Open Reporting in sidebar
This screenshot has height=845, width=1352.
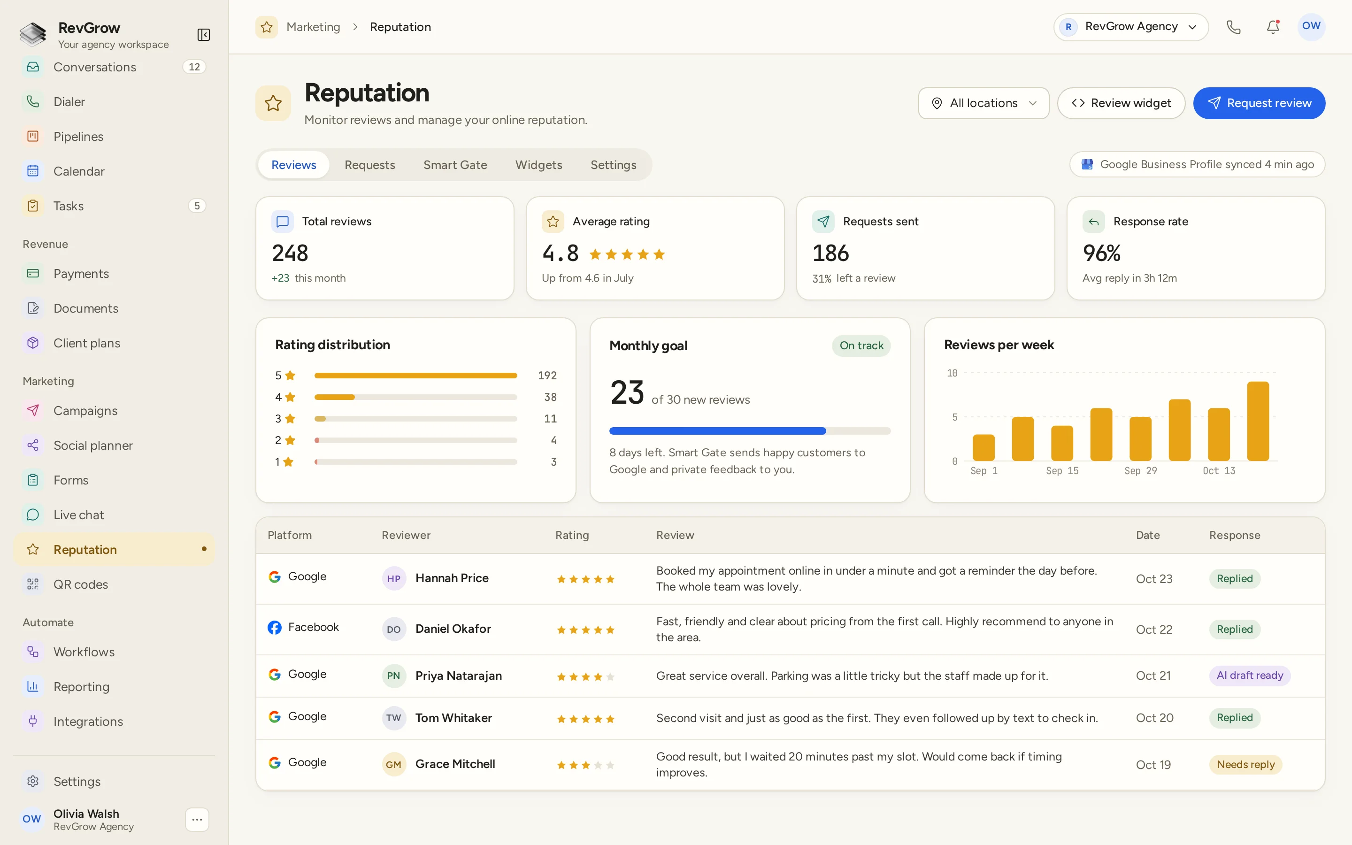[114, 686]
